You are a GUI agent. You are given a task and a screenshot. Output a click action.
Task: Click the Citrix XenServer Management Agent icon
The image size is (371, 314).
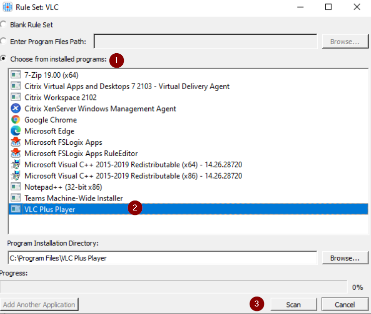[15, 108]
